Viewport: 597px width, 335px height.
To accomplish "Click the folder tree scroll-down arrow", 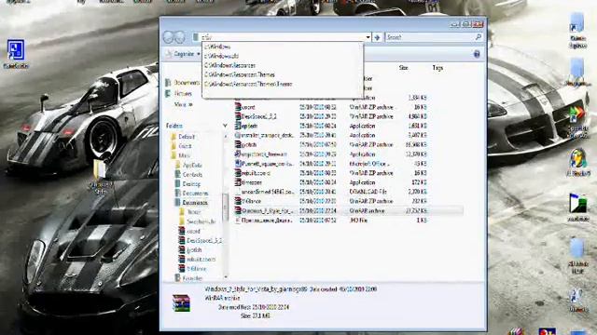I will 225,277.
